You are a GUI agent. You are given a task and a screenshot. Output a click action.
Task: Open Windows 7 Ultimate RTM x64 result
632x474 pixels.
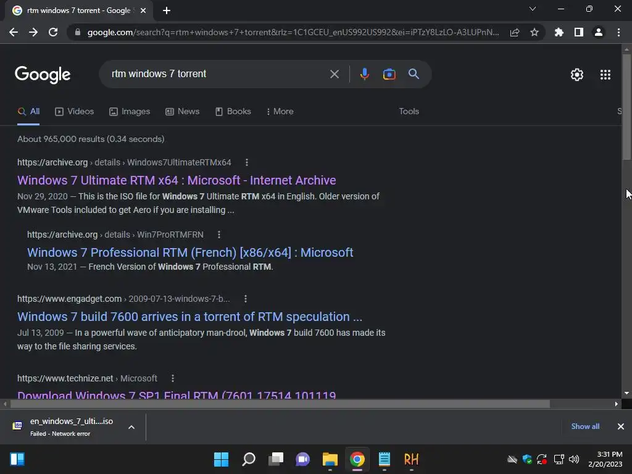click(177, 180)
